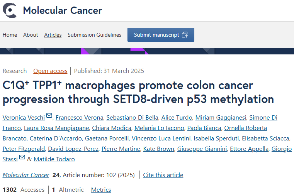
Task: Open the Home navigation item
Action: coord(10,35)
